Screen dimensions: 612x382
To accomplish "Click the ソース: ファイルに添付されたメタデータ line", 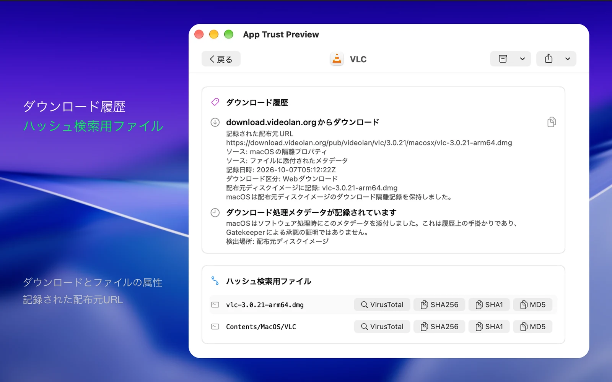I will coord(287,161).
